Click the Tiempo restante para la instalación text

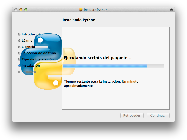[x=101, y=84]
